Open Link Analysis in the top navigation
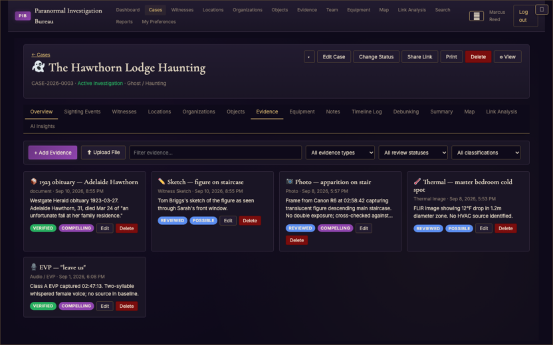This screenshot has height=345, width=553. coord(411,10)
